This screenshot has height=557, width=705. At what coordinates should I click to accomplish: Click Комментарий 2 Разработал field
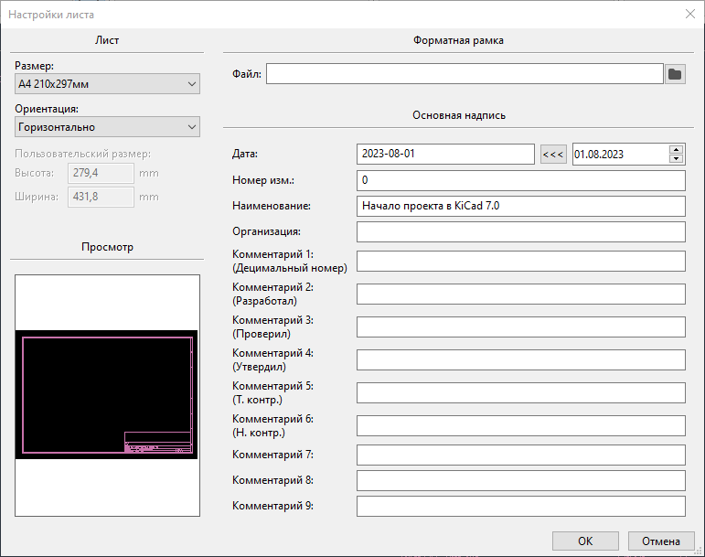(520, 294)
